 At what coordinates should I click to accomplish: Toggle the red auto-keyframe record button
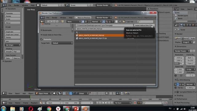pos(135,103)
